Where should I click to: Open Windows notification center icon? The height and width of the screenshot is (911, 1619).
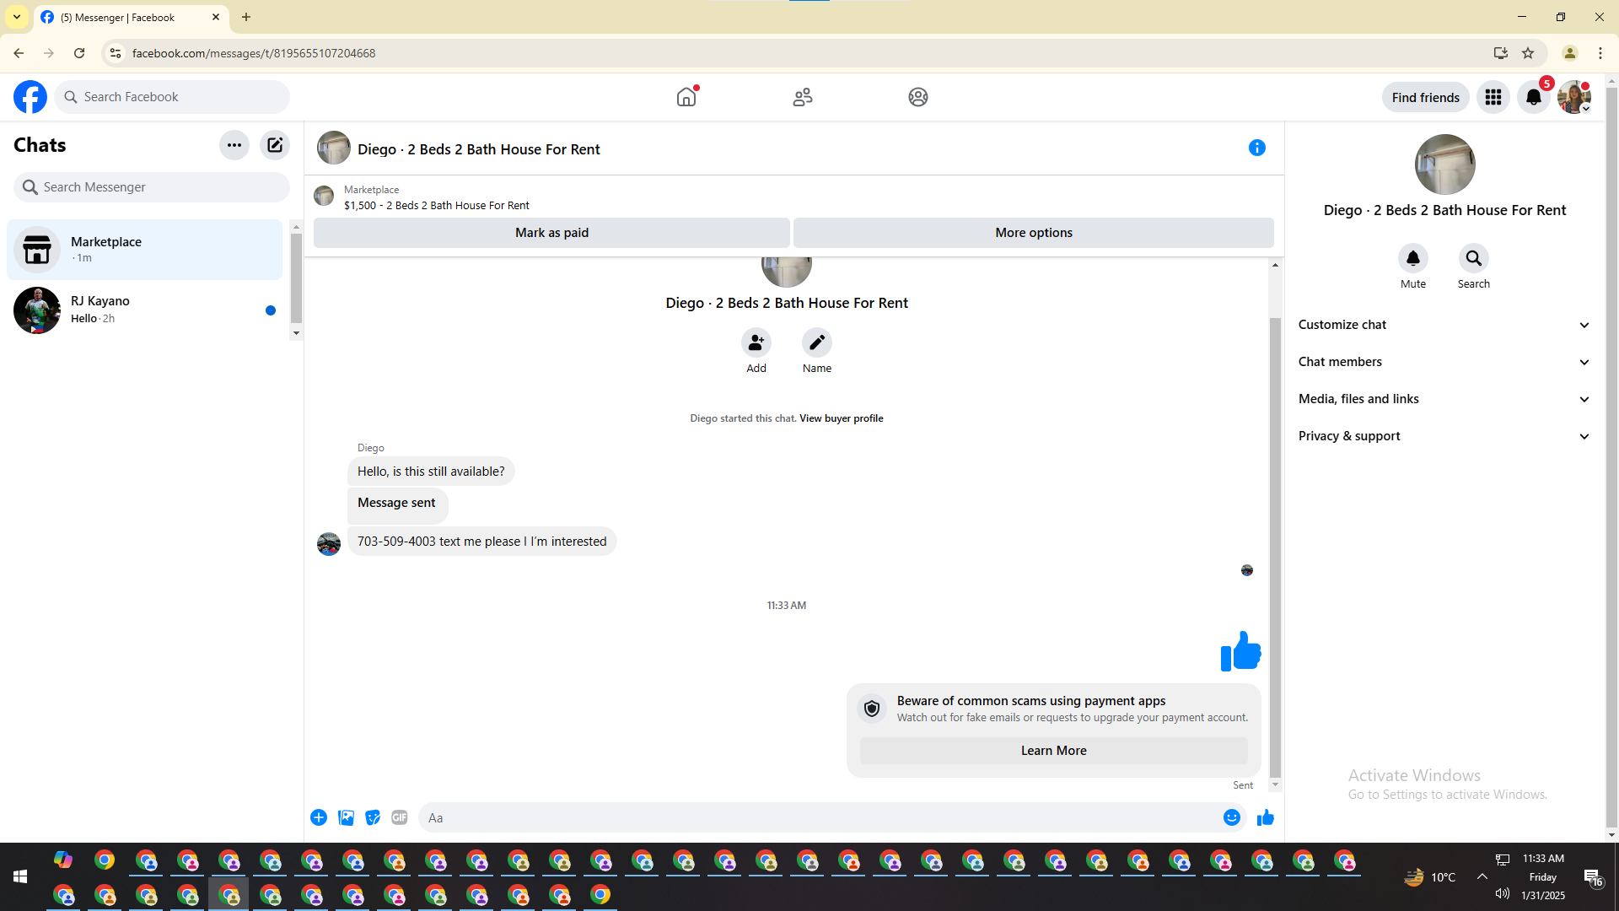click(x=1593, y=877)
